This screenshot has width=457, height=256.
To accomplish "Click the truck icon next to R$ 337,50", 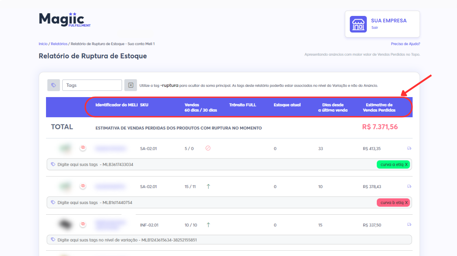I will tap(409, 225).
